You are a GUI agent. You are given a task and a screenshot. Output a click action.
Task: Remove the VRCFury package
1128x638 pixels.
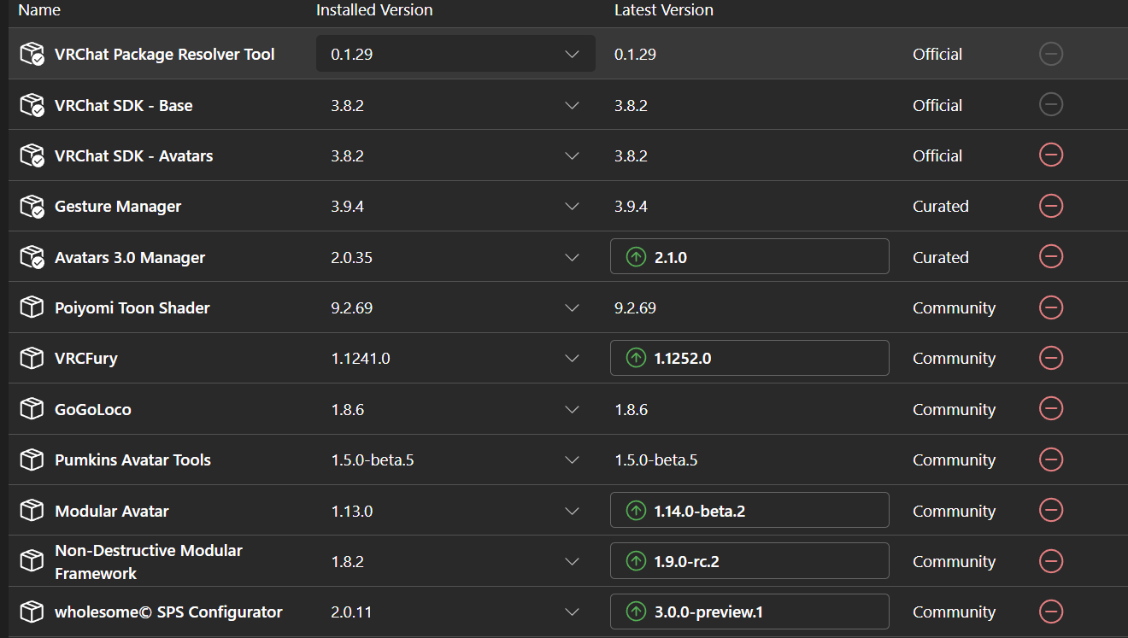pos(1050,358)
